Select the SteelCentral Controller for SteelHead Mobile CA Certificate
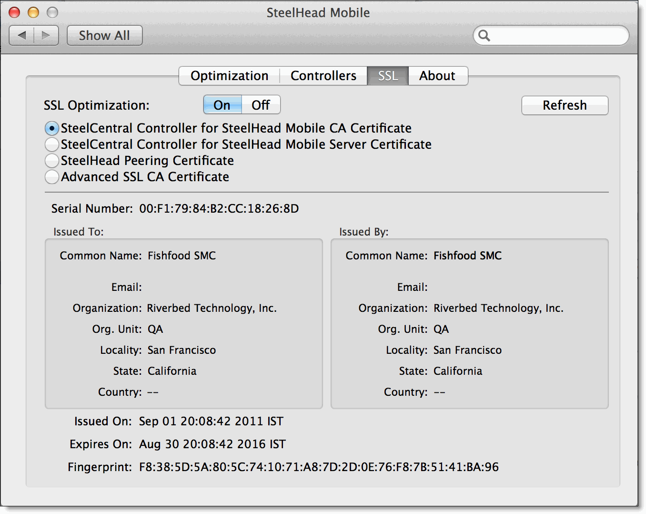Screen dimensions: 646x514 [52, 128]
